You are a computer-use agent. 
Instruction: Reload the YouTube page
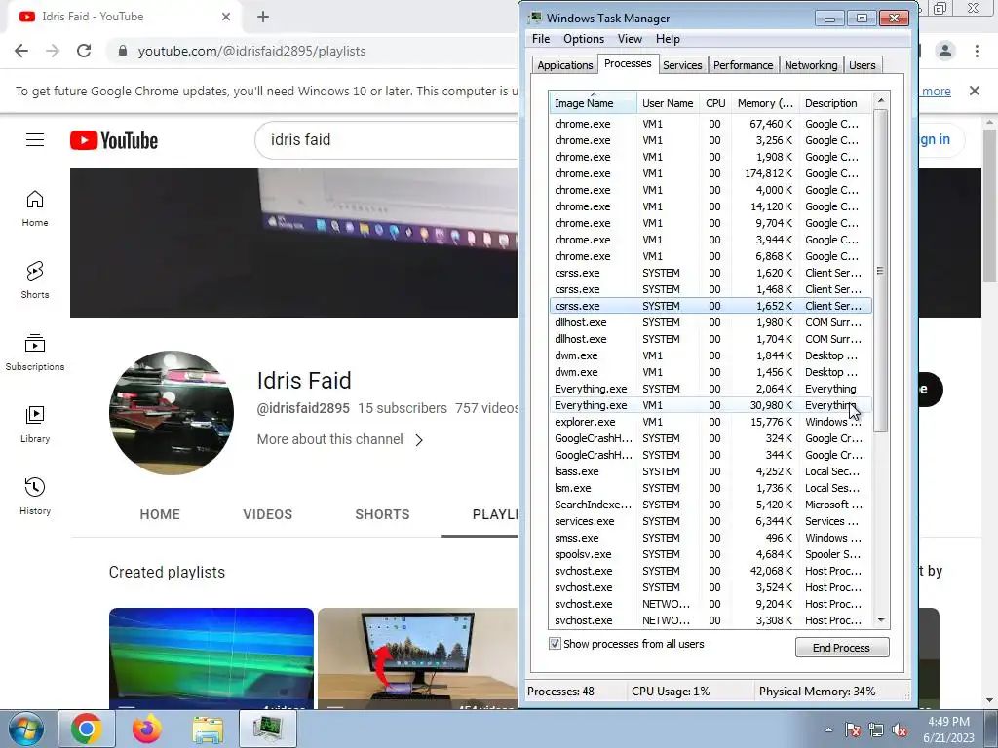84,51
